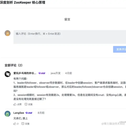Viewport: 126px width, 126px height.
Task: Click the JY.2 level badge next to LangSee
Action: pyautogui.click(x=29, y=113)
